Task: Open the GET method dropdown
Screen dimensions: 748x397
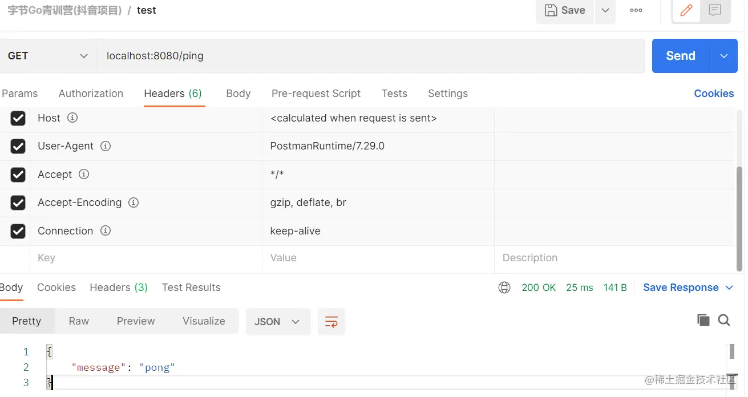Action: [x=48, y=56]
